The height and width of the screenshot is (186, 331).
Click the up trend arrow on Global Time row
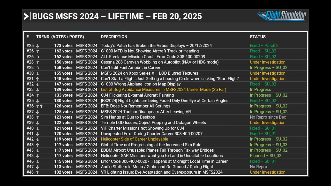37,145
